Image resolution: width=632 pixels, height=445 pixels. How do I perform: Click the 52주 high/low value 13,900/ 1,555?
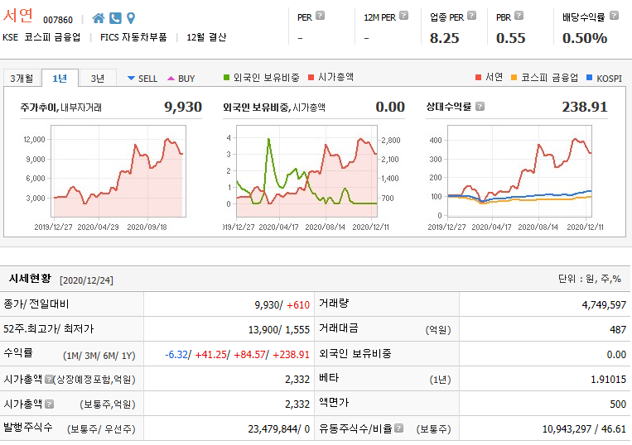click(x=279, y=330)
